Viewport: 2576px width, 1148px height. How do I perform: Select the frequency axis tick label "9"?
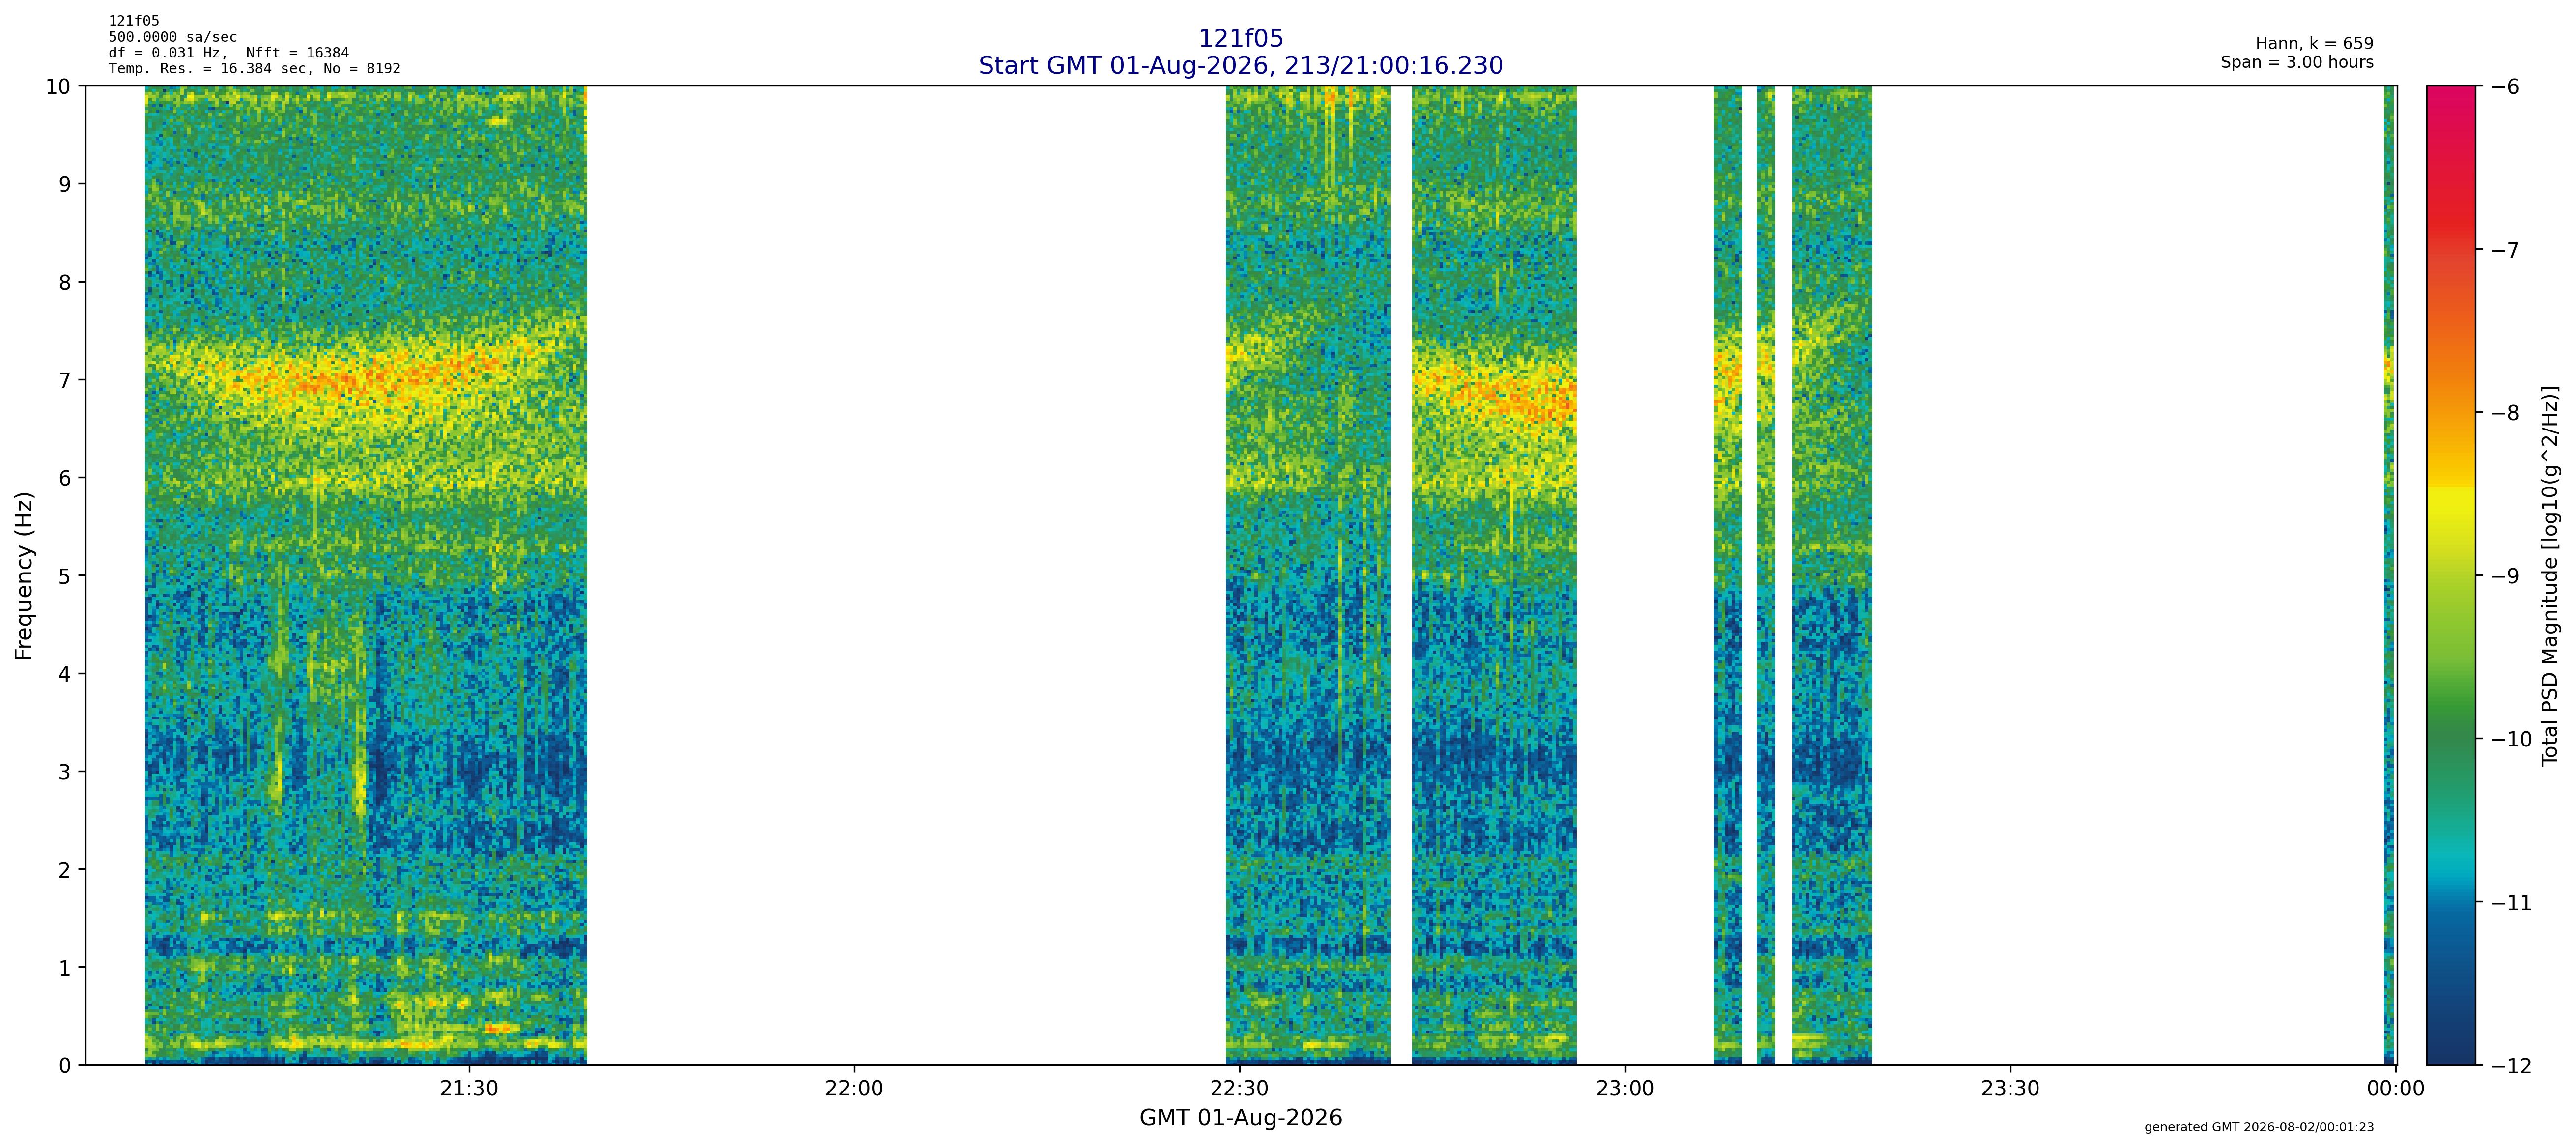(x=65, y=185)
